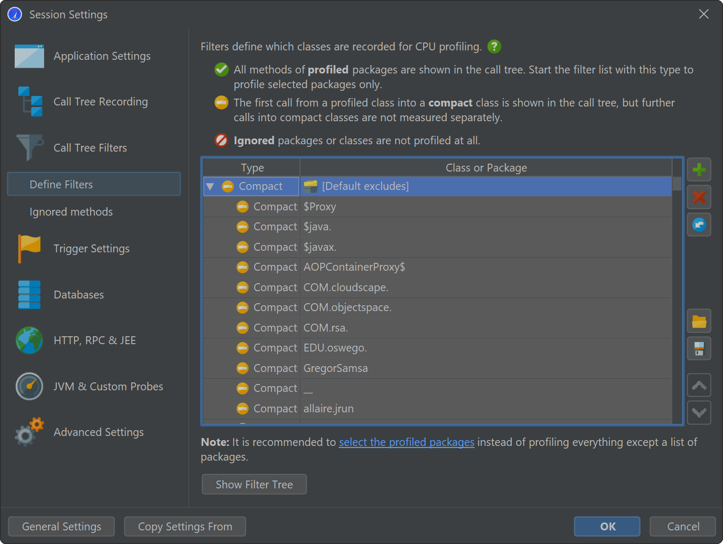
Task: Go to JVM & Custom Probes
Action: [108, 387]
